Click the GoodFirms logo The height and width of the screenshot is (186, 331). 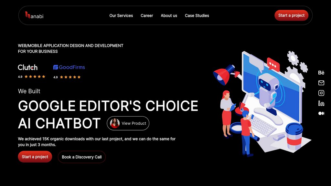tap(69, 67)
